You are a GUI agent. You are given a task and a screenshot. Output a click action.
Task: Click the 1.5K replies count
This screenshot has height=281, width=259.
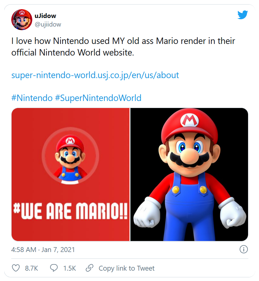pyautogui.click(x=69, y=268)
